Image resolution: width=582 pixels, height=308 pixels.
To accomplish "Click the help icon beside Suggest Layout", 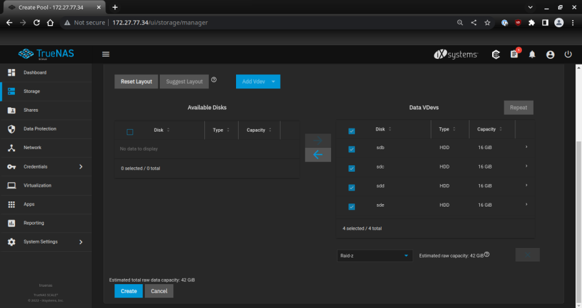I will (x=214, y=81).
